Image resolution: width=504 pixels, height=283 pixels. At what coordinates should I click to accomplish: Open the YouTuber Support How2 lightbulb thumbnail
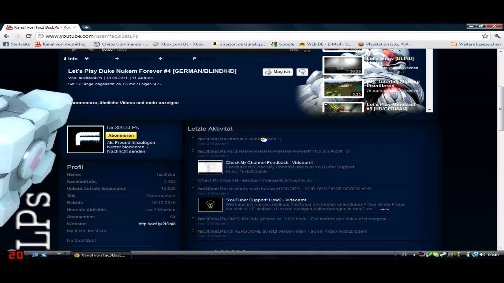[x=210, y=204]
